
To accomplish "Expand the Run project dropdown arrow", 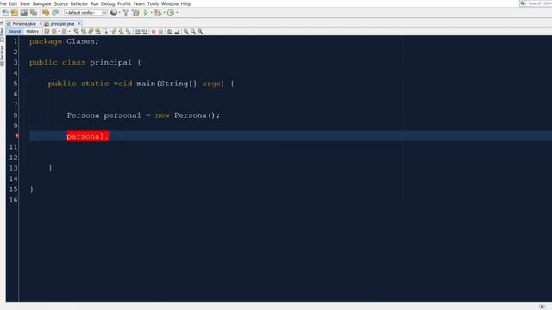I will coord(152,13).
